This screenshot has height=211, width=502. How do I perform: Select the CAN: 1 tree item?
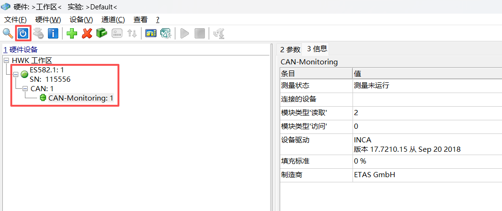click(42, 89)
